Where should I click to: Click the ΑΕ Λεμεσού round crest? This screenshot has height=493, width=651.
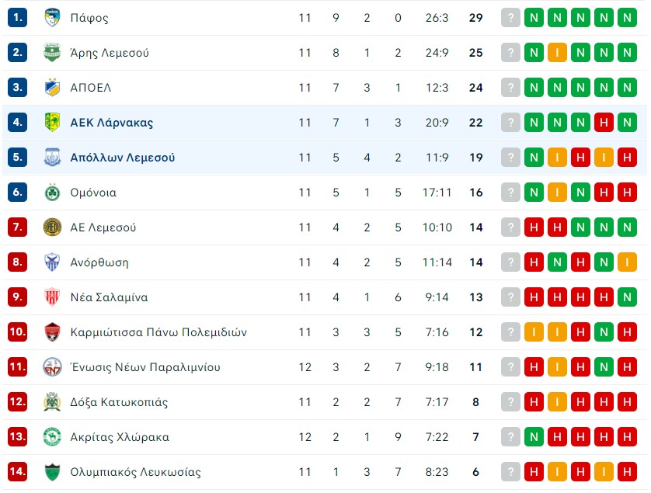(52, 227)
